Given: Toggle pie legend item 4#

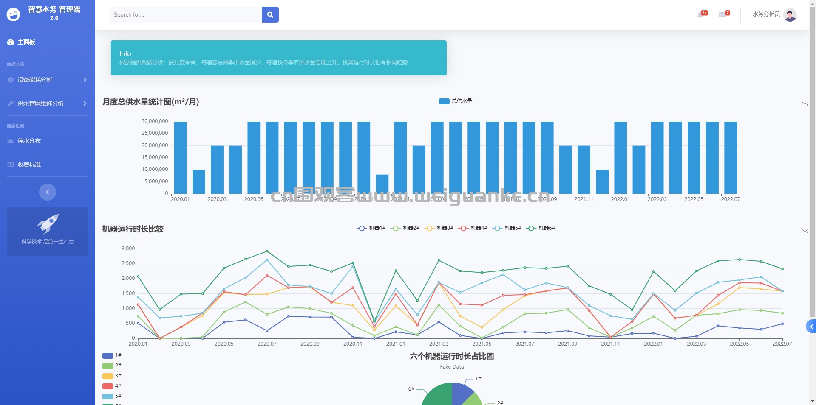Looking at the screenshot, I should pyautogui.click(x=112, y=386).
